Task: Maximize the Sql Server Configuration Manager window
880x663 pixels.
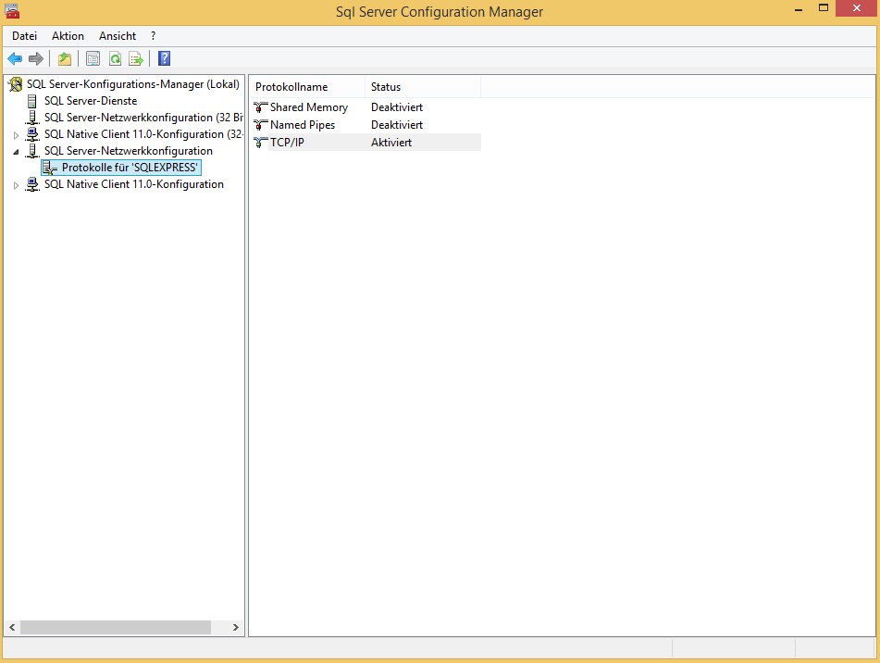Action: click(824, 8)
